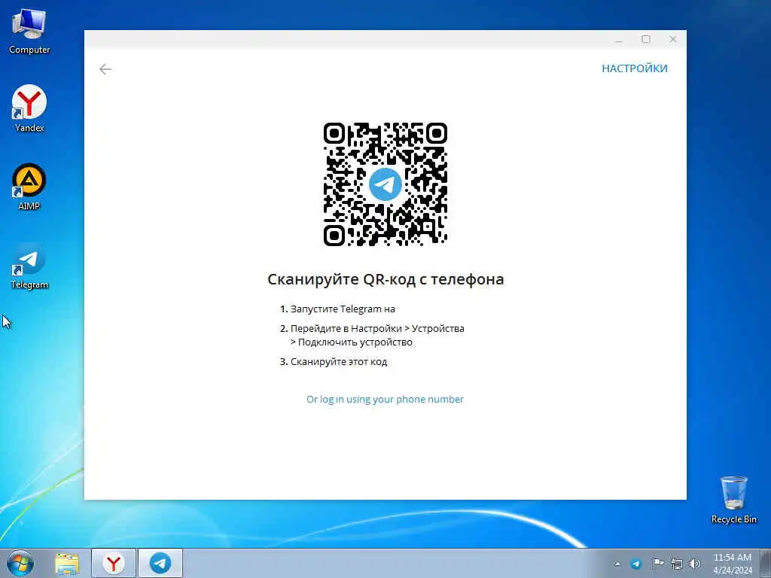Click Telegram taskbar button
The width and height of the screenshot is (771, 578).
160,563
